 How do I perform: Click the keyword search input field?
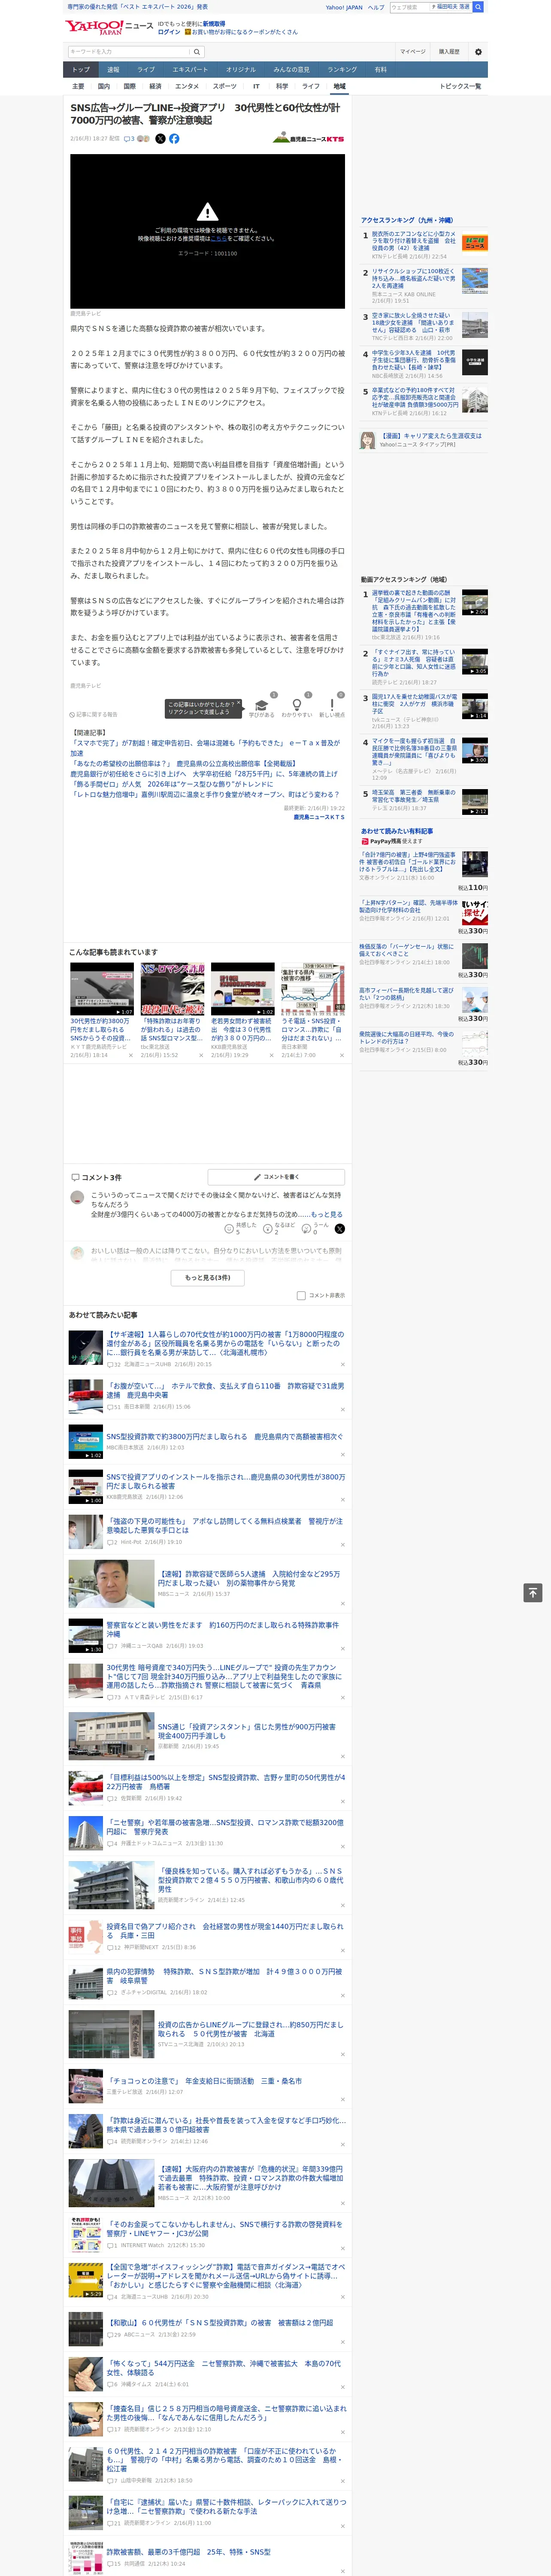(x=129, y=52)
